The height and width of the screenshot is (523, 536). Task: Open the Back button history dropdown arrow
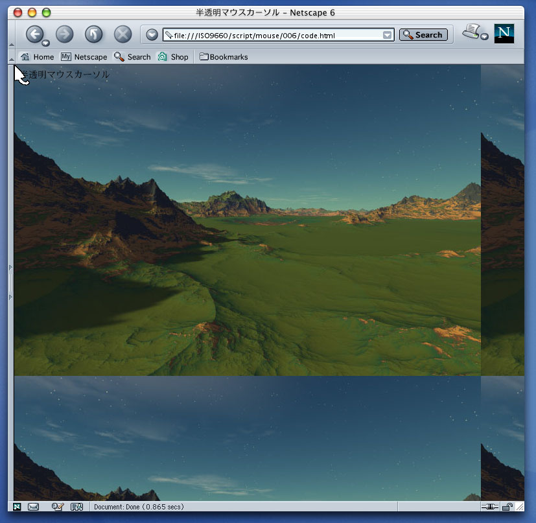point(46,43)
